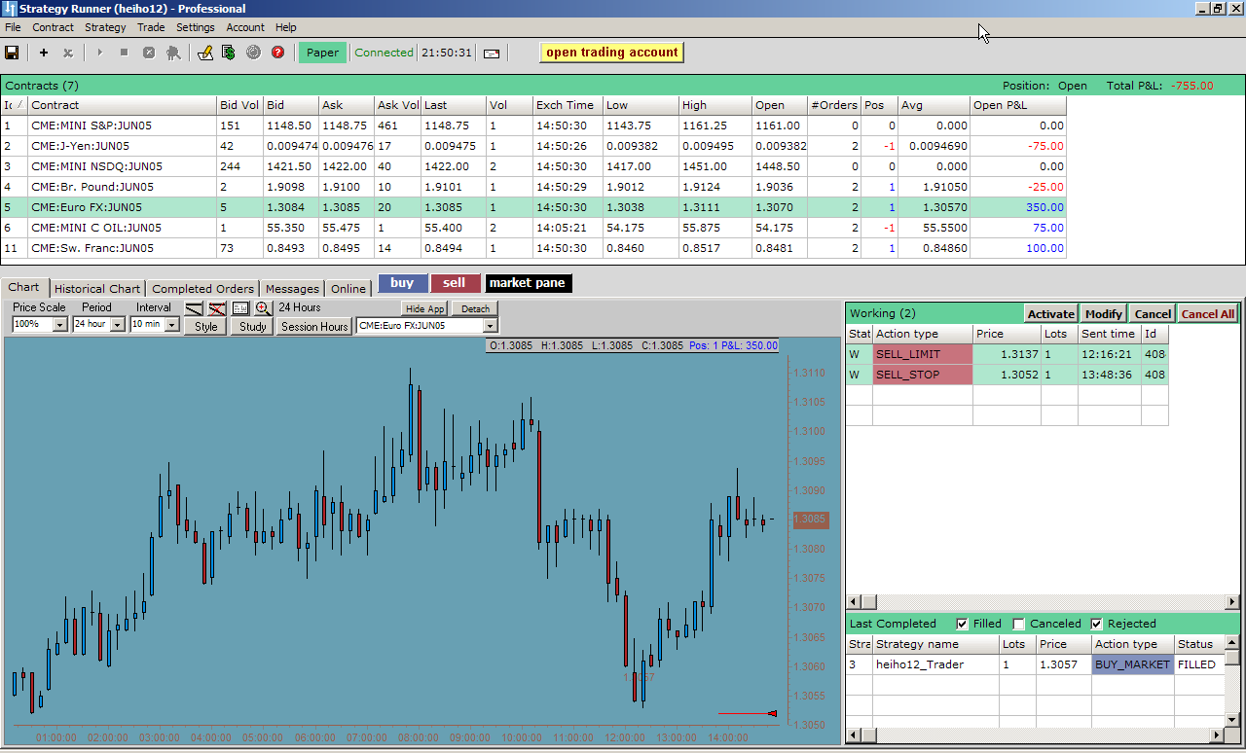Open the chart contract CME:Euro FX:JUN05 dropdown
1246x753 pixels.
point(491,326)
